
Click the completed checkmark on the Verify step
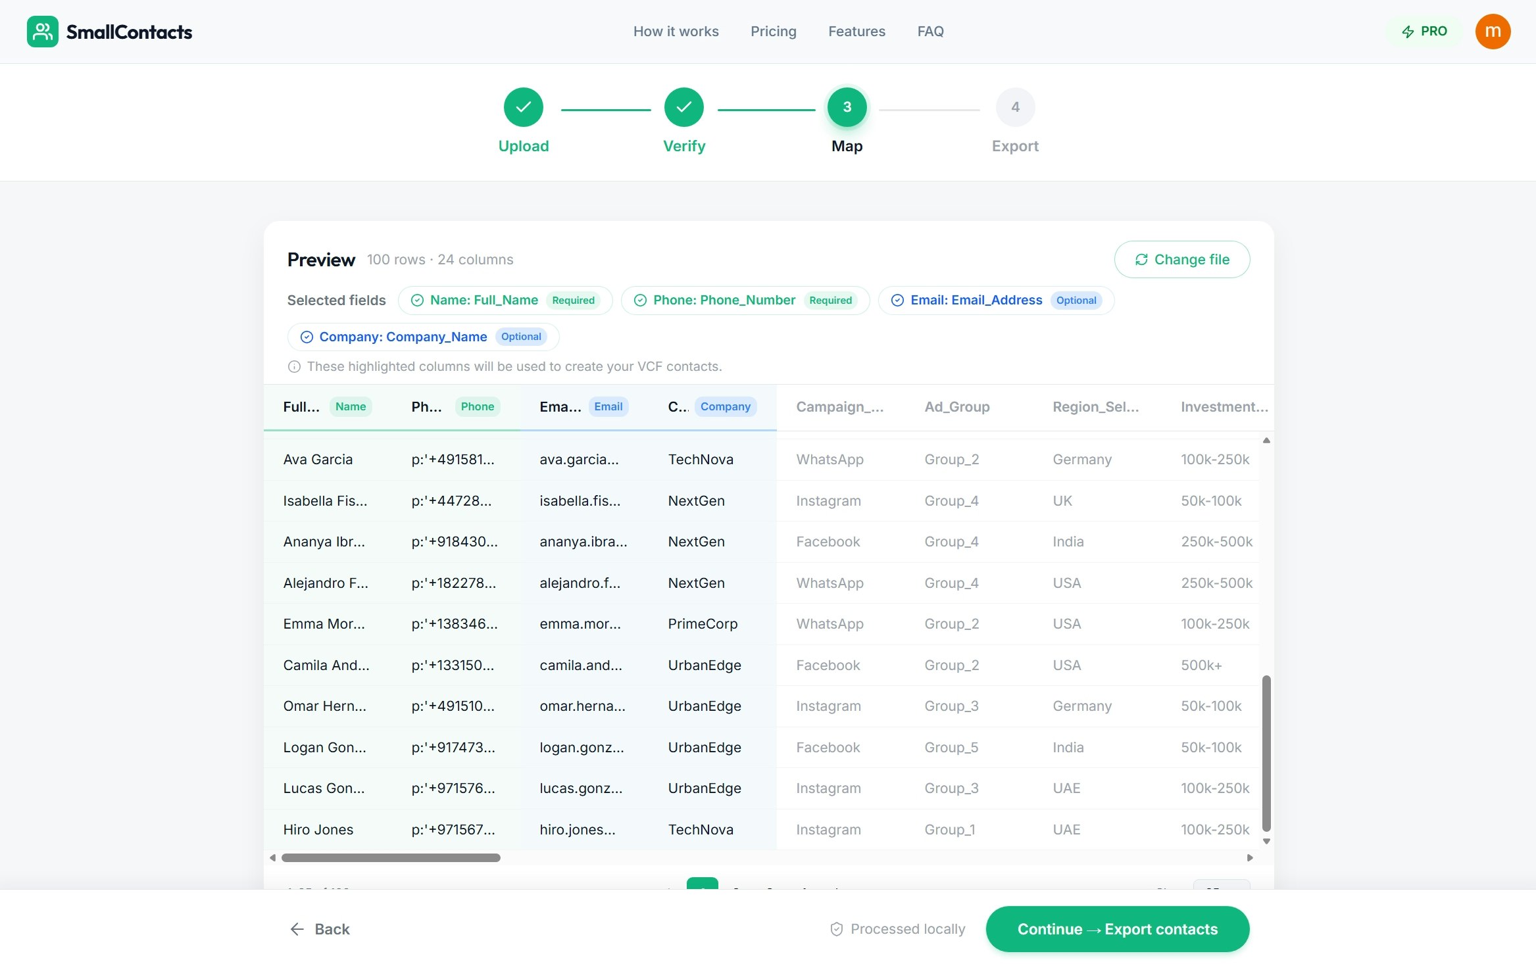684,107
